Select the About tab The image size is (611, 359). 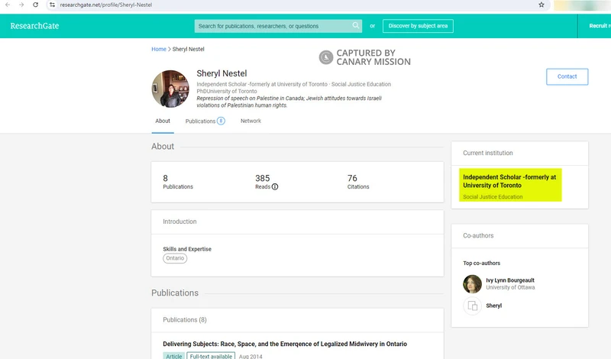pyautogui.click(x=163, y=121)
